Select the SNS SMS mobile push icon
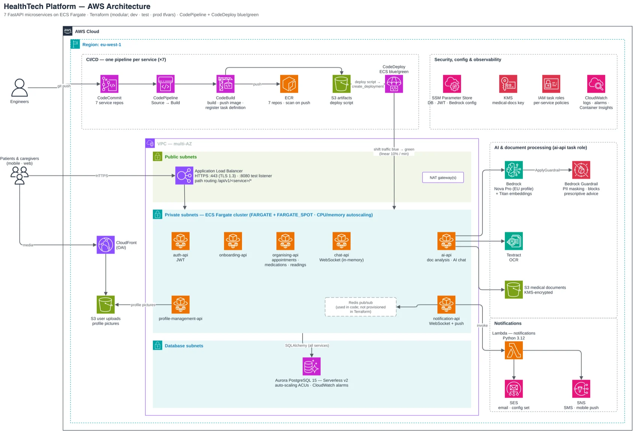 click(x=581, y=389)
